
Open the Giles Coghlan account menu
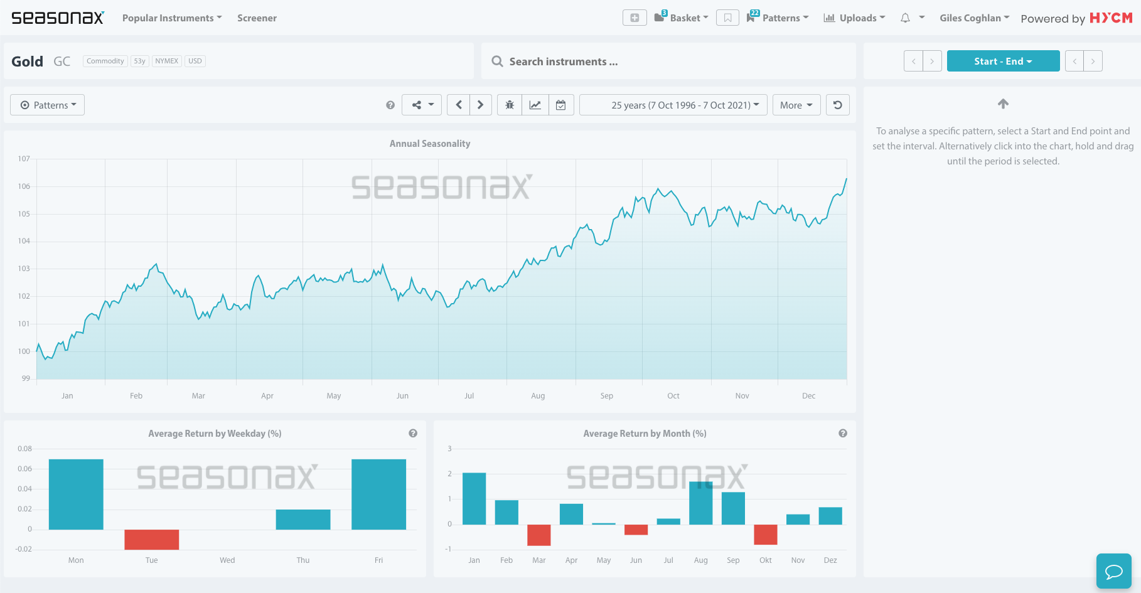(974, 18)
